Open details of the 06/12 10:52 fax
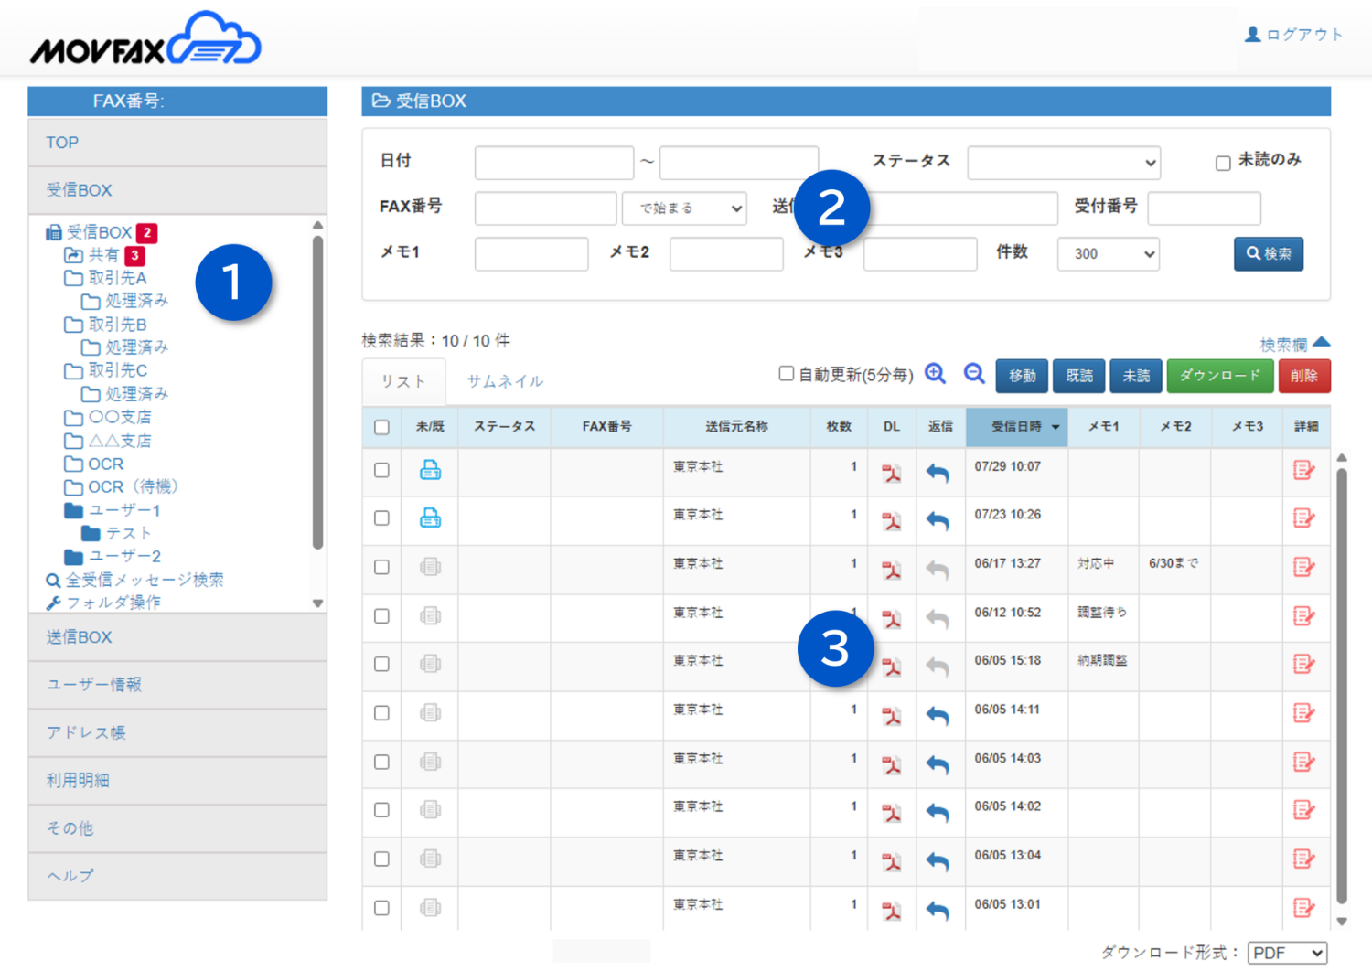This screenshot has width=1372, height=971. (x=1303, y=615)
